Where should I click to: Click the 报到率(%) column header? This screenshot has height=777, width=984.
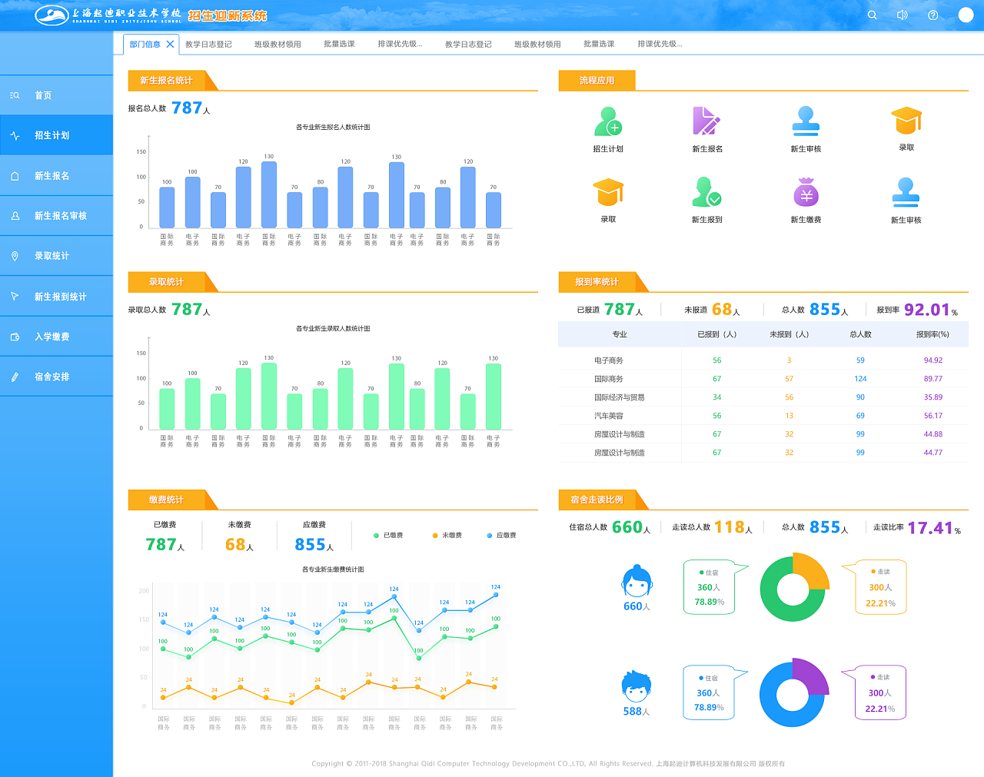pos(932,334)
